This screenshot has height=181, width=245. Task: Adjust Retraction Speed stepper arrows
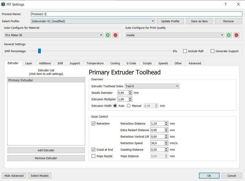pos(166,143)
